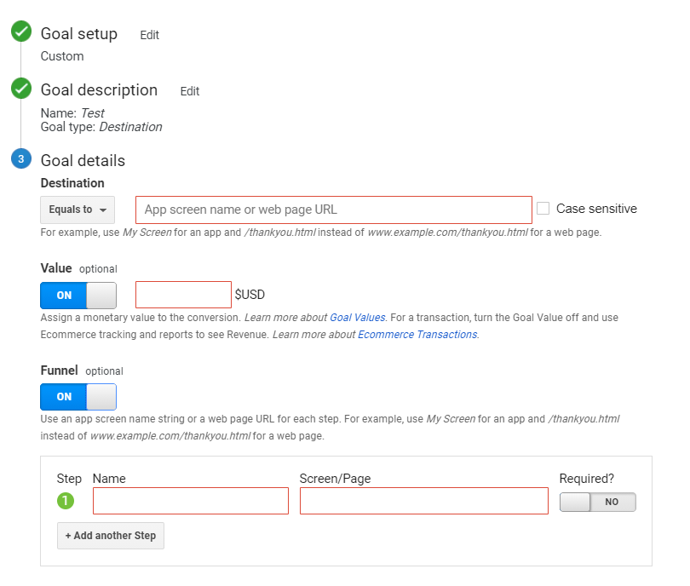
Task: Focus the App screen name or URL field
Action: (x=334, y=210)
